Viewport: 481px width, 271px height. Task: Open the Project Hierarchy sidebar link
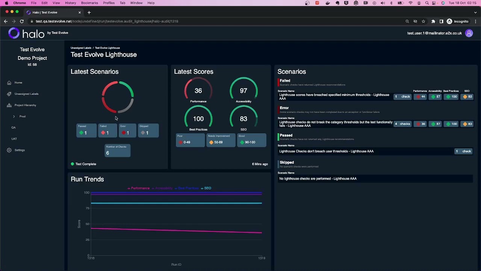(25, 105)
